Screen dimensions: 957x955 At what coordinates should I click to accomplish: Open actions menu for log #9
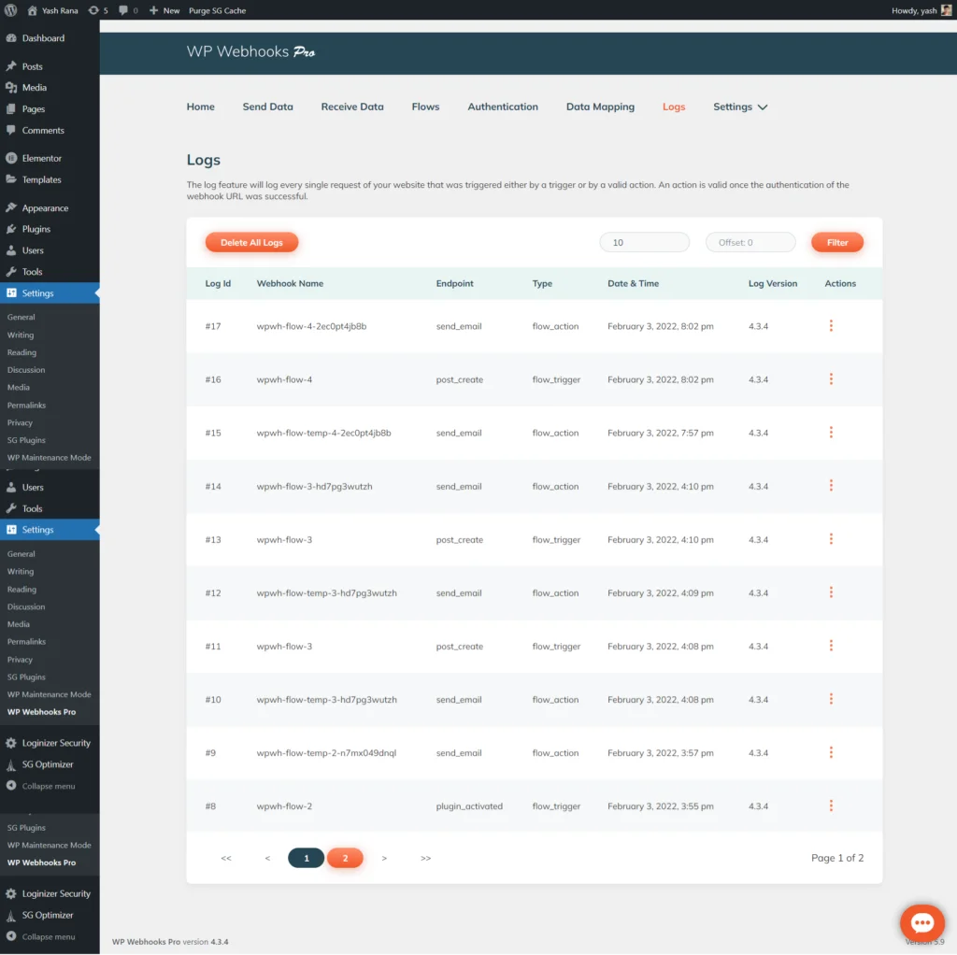pyautogui.click(x=831, y=752)
